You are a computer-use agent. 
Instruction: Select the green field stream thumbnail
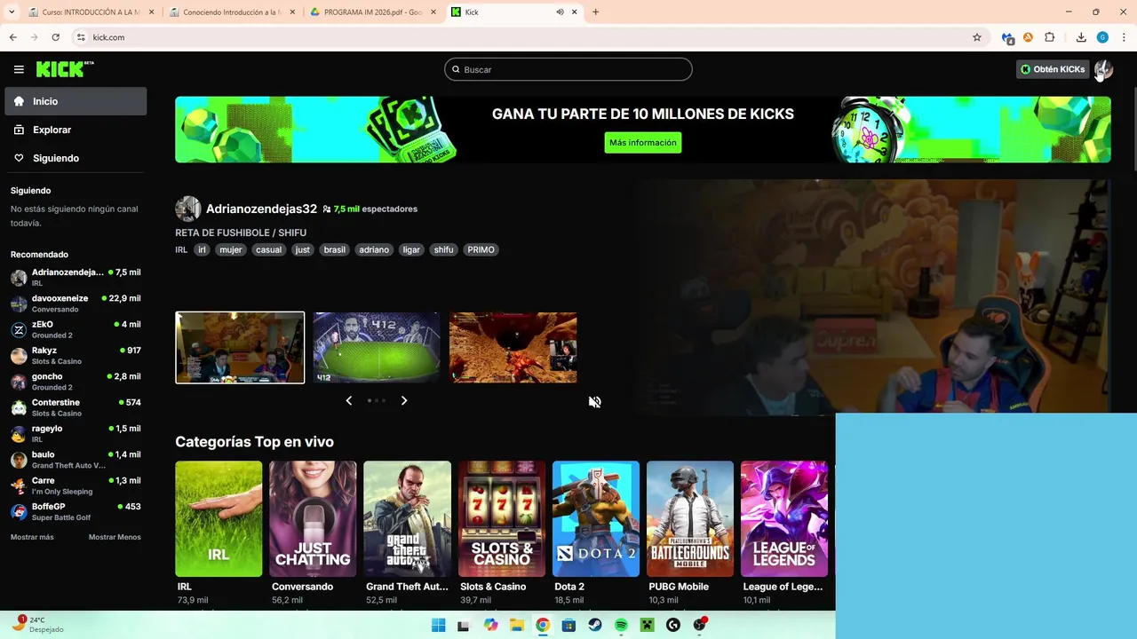click(x=377, y=347)
